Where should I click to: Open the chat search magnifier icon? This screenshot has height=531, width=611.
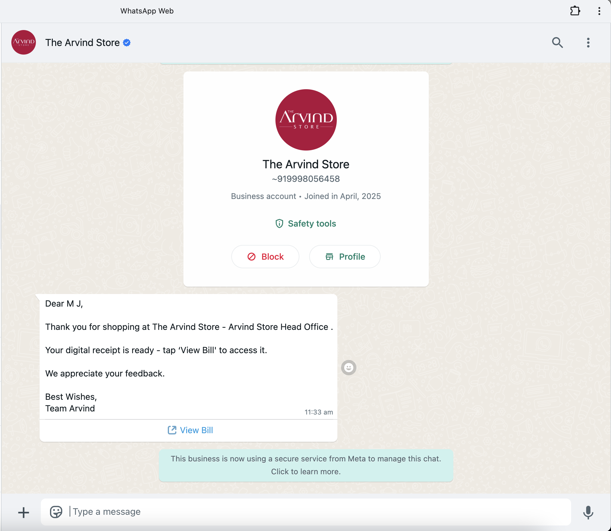tap(557, 43)
